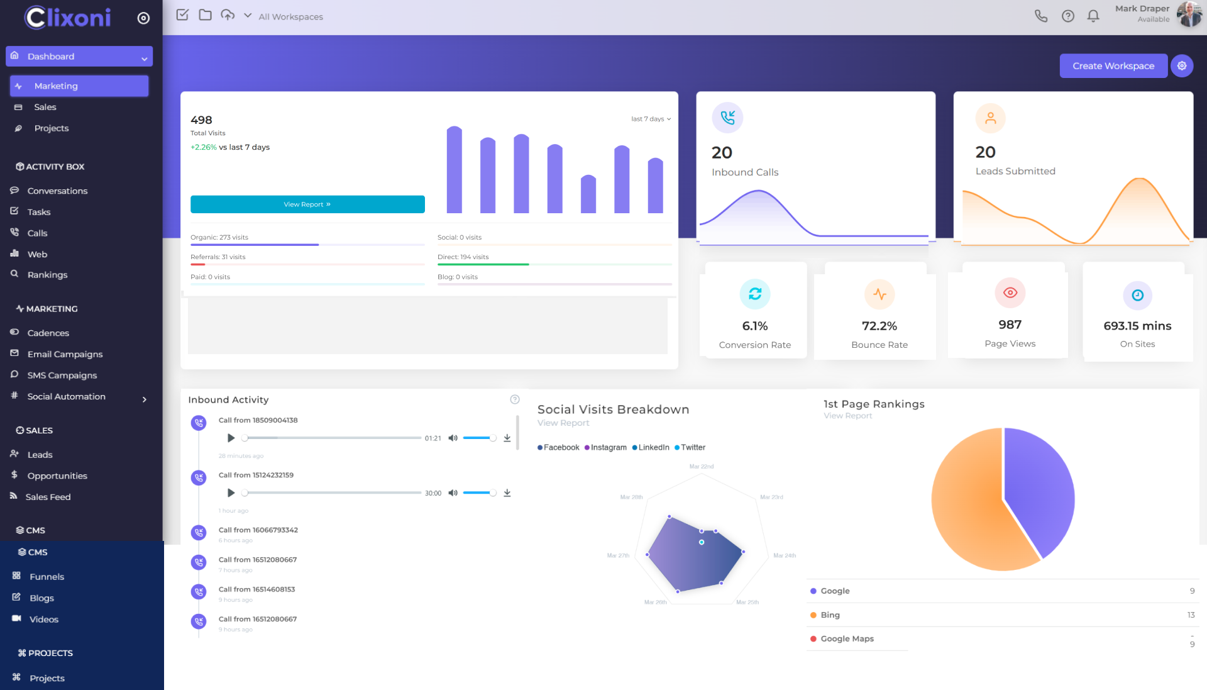Screen dimensions: 1207x690
Task: Select Sales dashboard item
Action: point(45,108)
